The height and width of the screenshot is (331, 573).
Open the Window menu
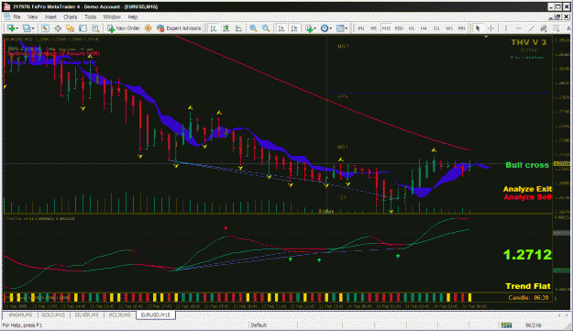112,17
